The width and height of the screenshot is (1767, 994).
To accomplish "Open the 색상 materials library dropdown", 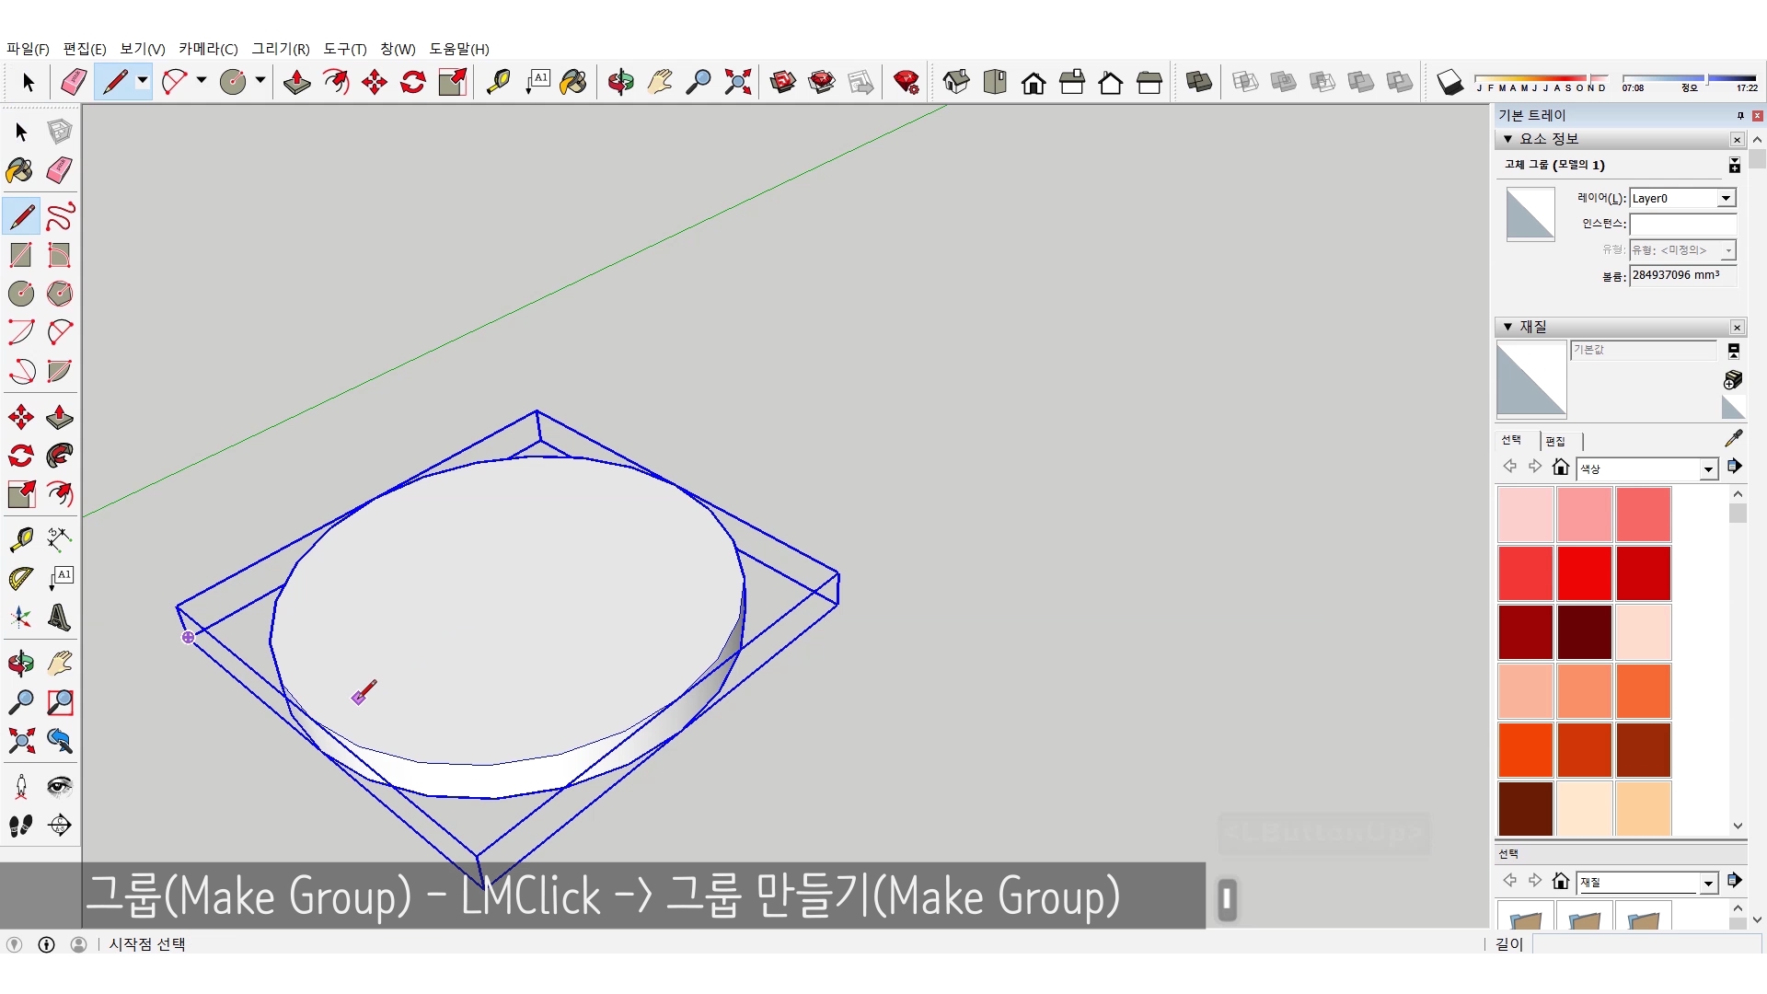I will coord(1708,469).
